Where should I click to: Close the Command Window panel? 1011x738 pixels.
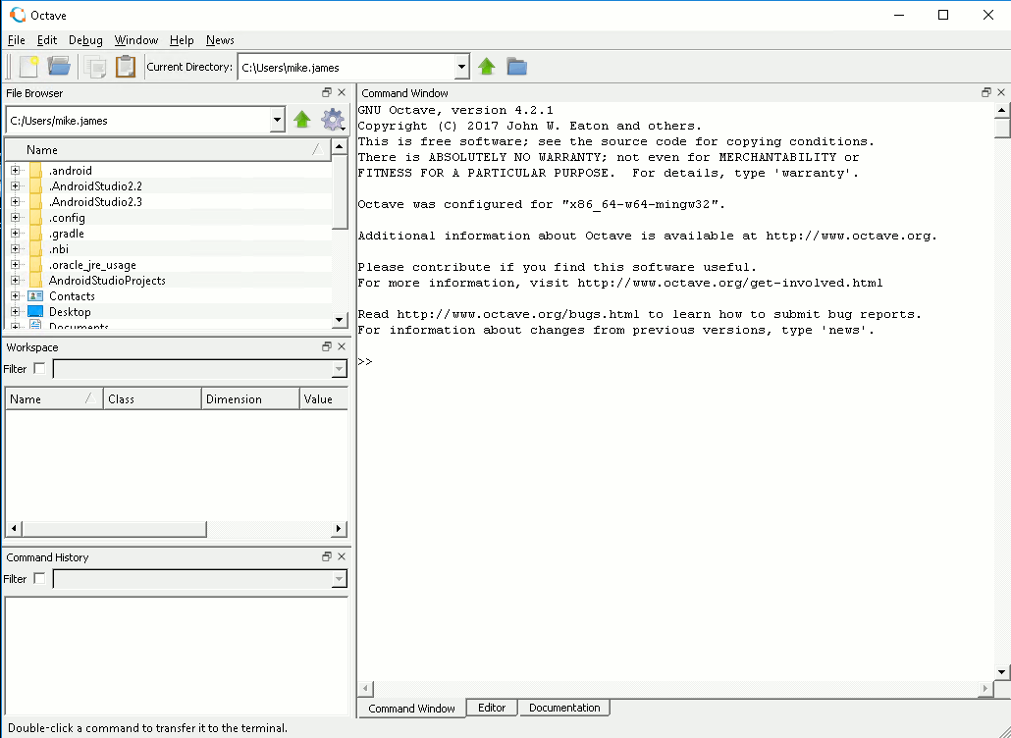pos(1001,93)
